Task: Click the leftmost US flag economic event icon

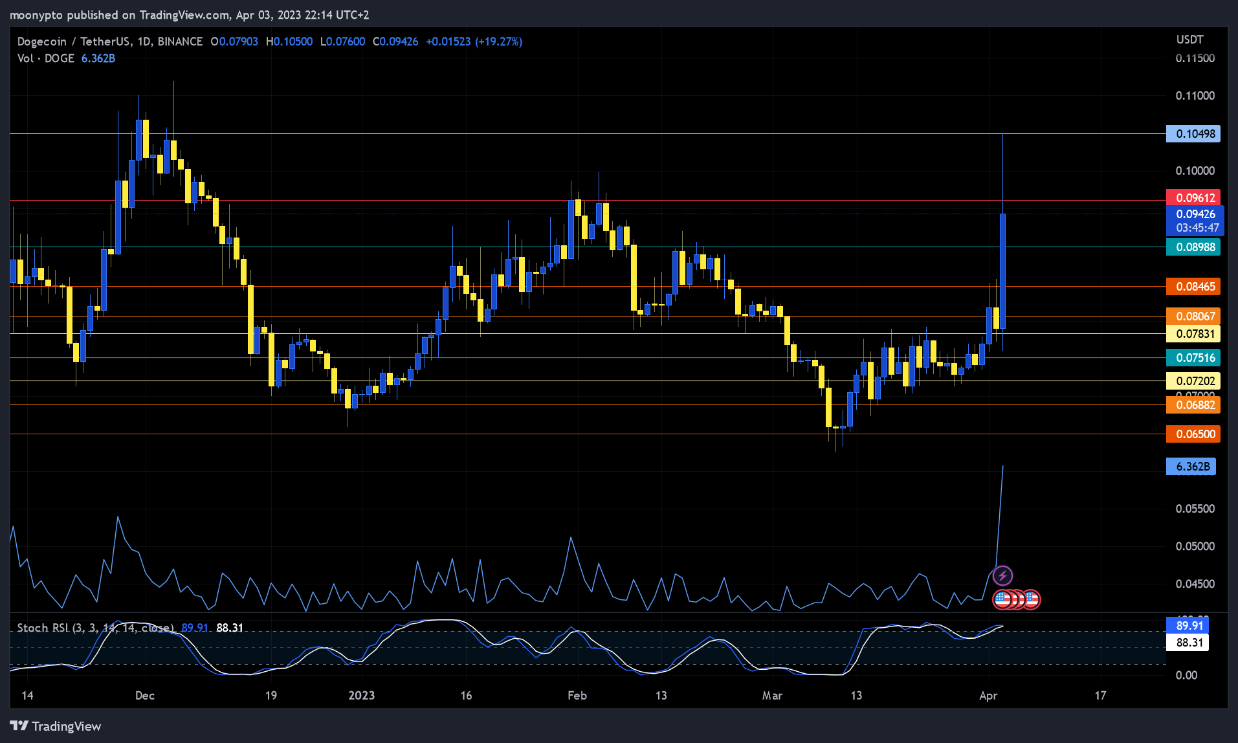Action: (1002, 600)
